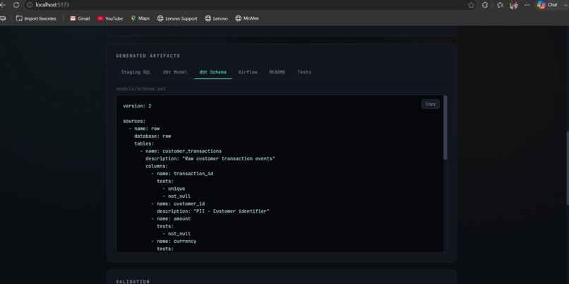Click the 'name: amount' line
Screen dimensions: 569x284
click(171, 218)
